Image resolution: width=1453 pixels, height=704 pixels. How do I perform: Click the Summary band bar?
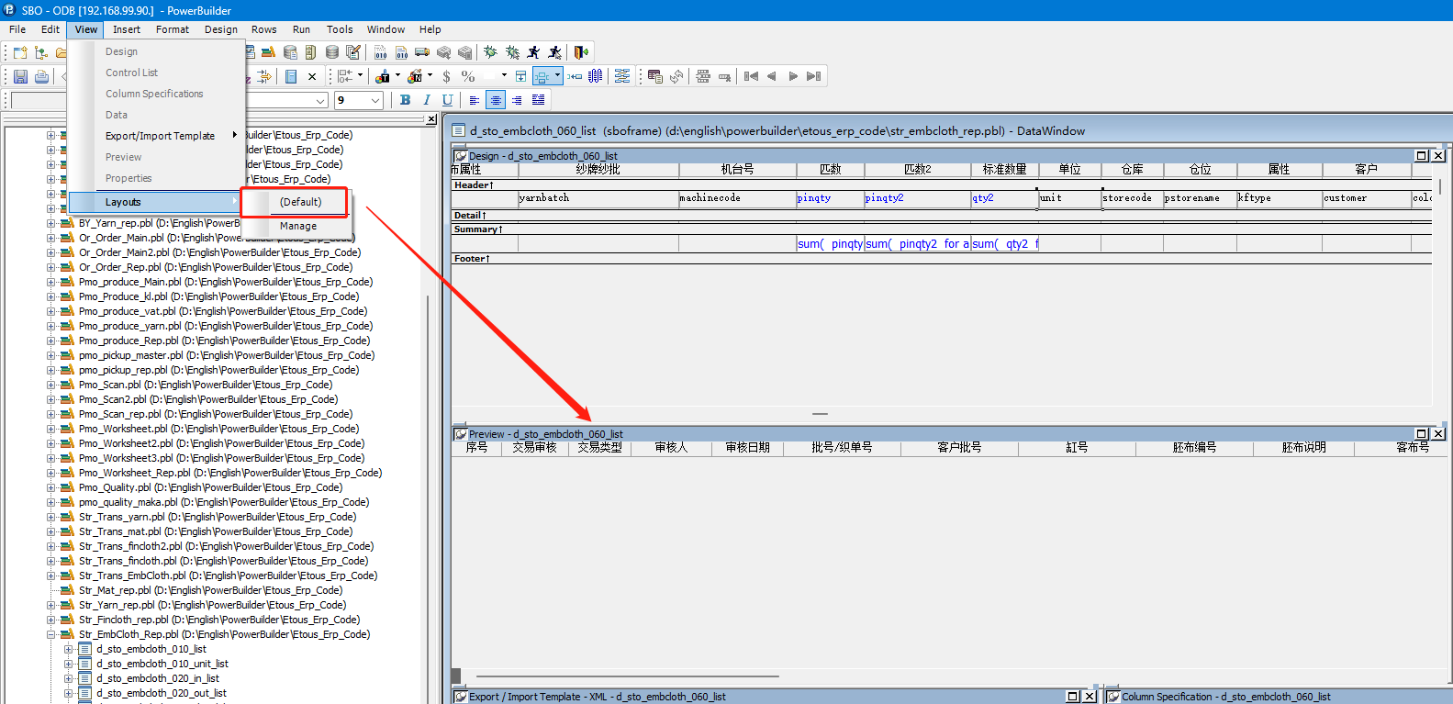942,229
